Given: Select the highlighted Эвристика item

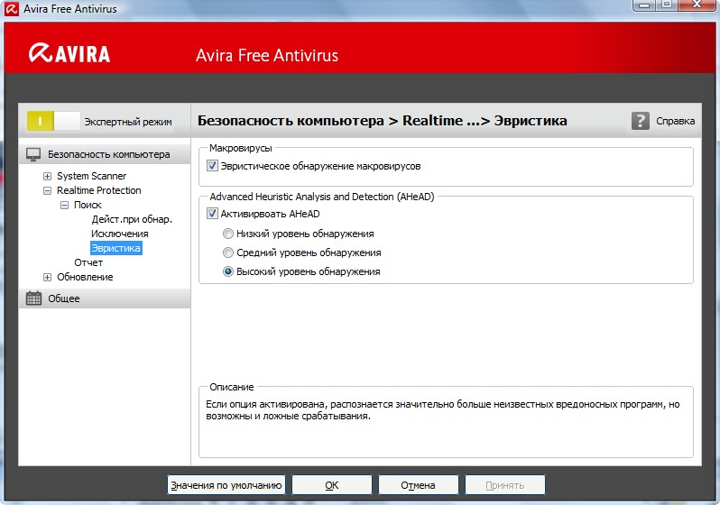Looking at the screenshot, I should 116,248.
